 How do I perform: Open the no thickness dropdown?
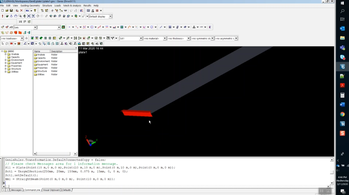coord(188,38)
